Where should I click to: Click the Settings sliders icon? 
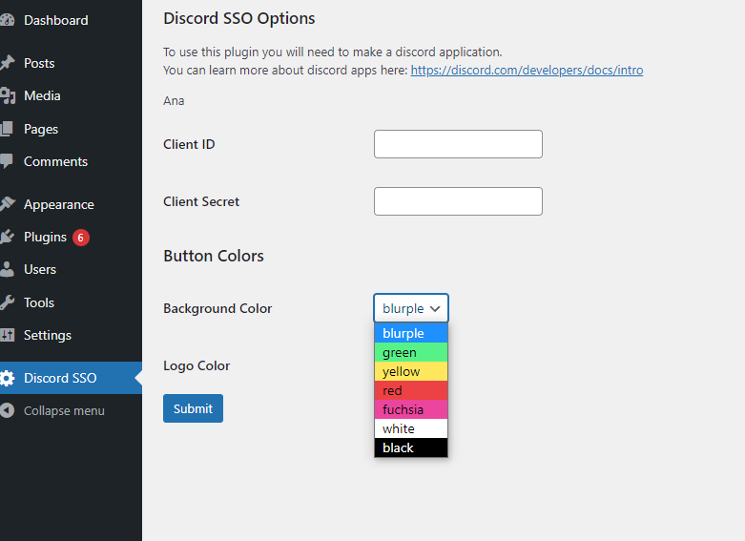click(x=7, y=335)
